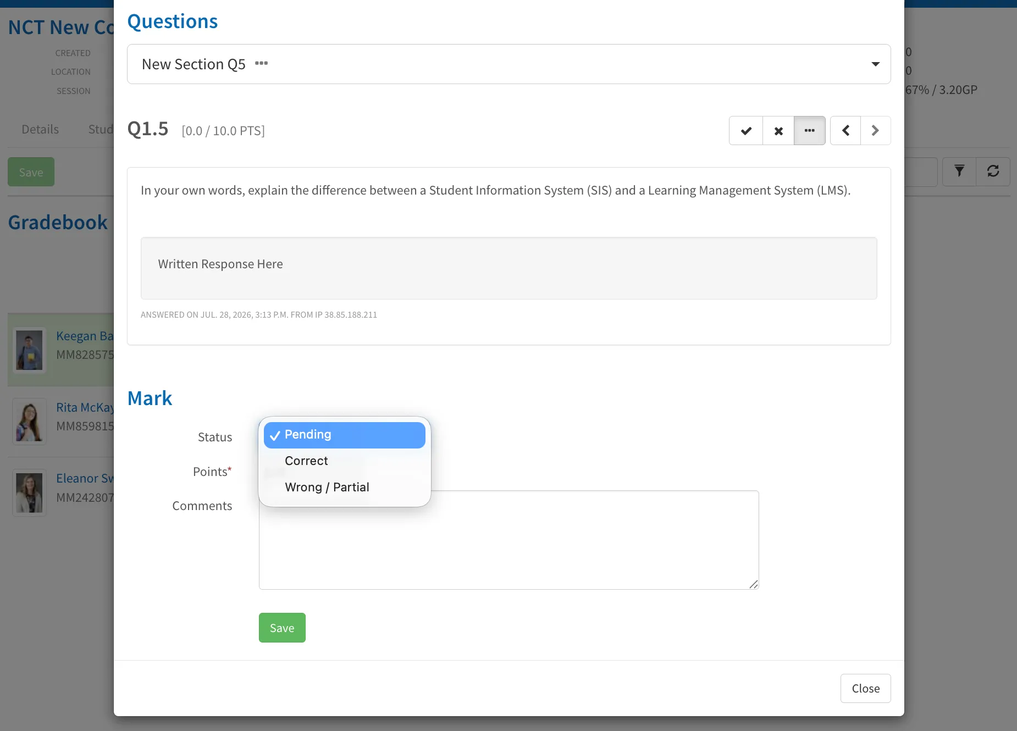
Task: Open Rita McKay's photo thumbnail
Action: pyautogui.click(x=29, y=422)
